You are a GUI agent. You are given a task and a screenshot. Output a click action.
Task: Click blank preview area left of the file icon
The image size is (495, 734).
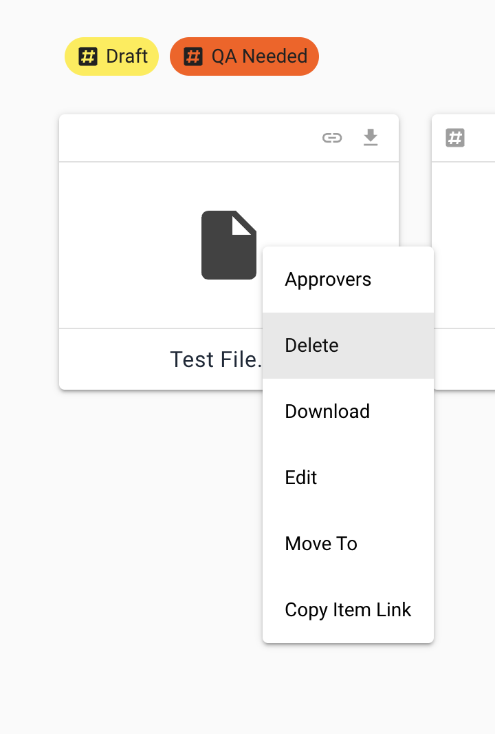pos(124,244)
